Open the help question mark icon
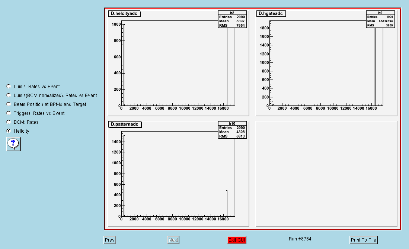409x249 pixels. pyautogui.click(x=13, y=144)
